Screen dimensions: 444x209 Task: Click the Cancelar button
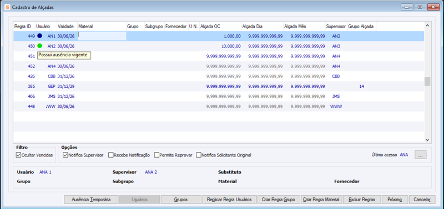point(422,200)
